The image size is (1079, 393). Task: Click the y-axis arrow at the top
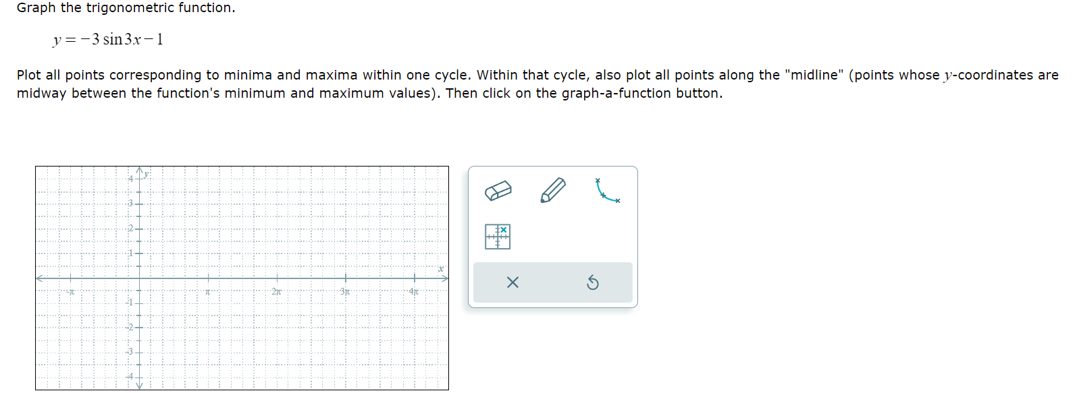point(140,169)
